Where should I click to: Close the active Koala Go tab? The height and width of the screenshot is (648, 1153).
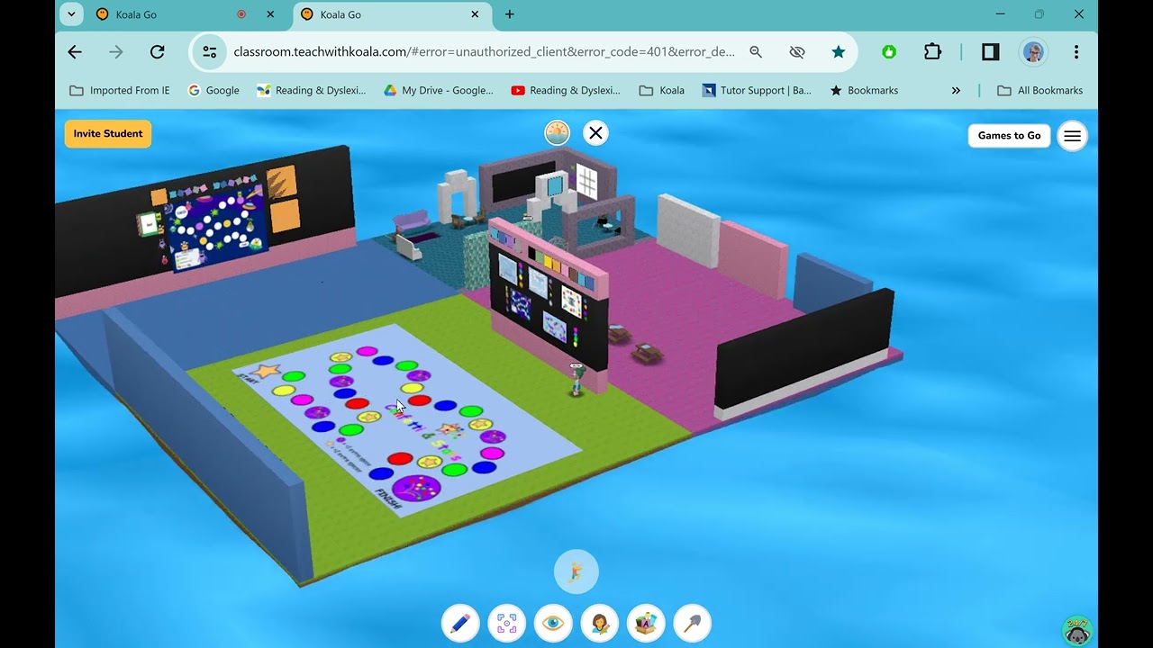point(475,14)
